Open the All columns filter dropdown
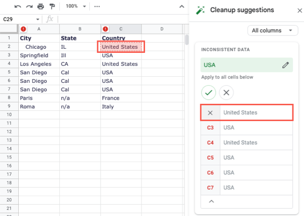 [273, 30]
